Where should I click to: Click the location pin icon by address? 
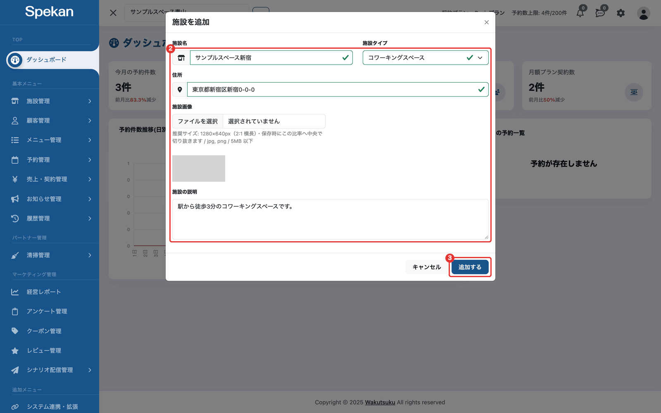point(180,90)
